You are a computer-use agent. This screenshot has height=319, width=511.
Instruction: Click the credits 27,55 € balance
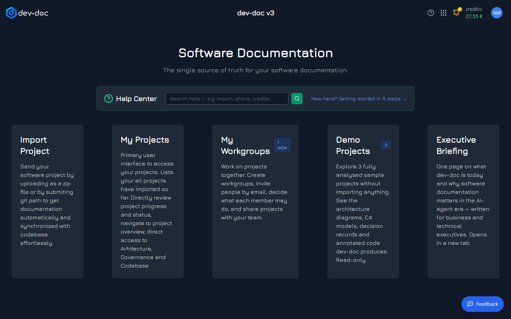point(474,13)
